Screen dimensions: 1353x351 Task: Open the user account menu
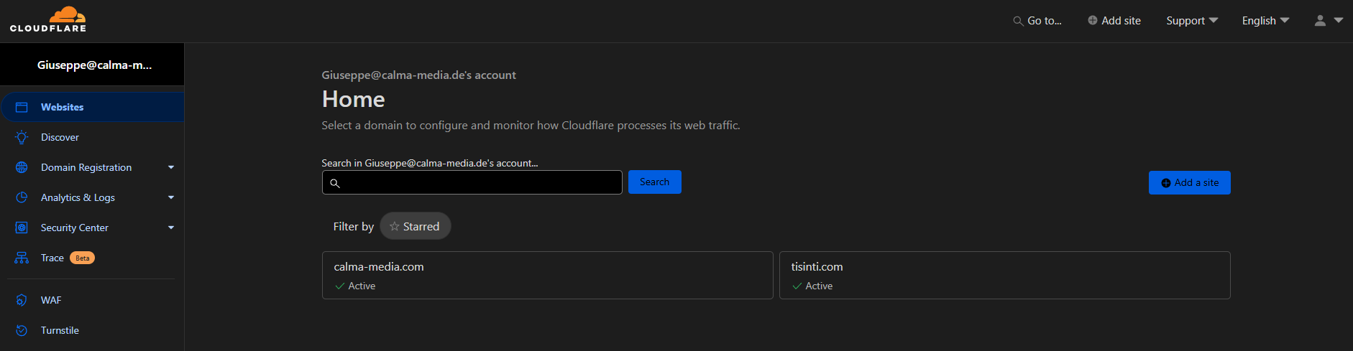pos(1329,21)
